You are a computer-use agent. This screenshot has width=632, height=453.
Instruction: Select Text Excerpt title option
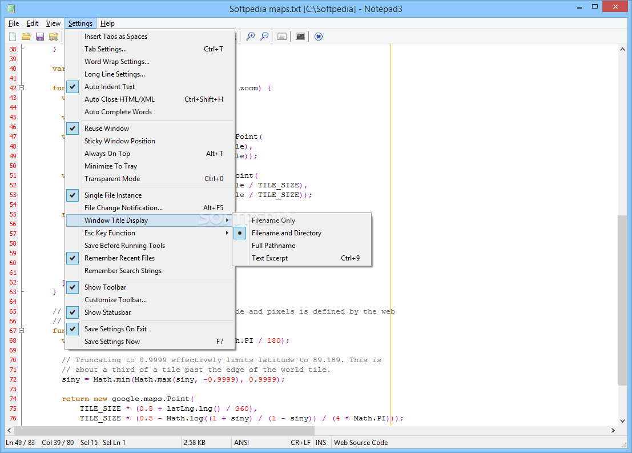click(301, 258)
